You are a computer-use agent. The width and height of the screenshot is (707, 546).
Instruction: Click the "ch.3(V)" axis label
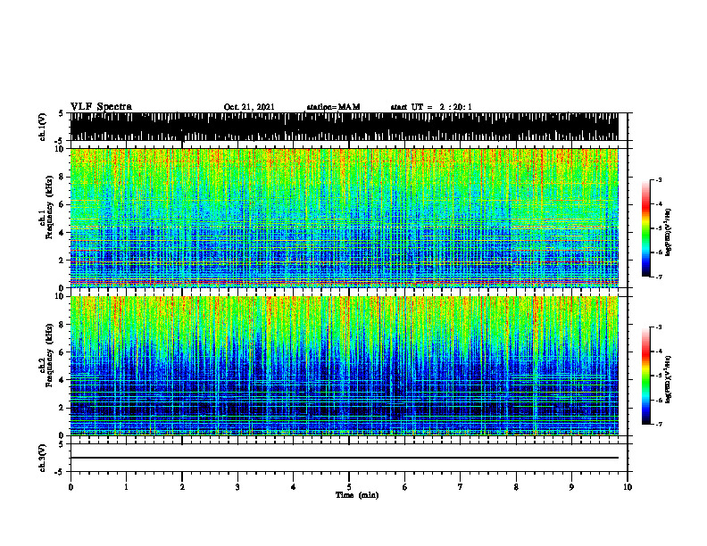(43, 459)
